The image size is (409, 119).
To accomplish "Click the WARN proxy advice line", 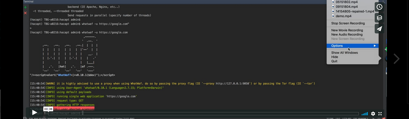I will (172, 83).
